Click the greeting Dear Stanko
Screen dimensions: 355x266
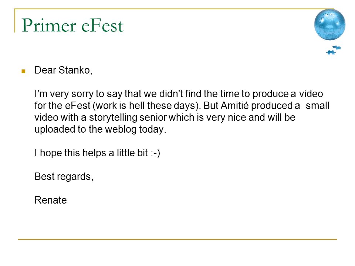(63, 70)
